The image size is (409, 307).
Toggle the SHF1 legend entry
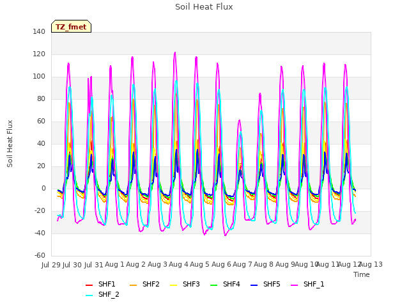coord(100,284)
